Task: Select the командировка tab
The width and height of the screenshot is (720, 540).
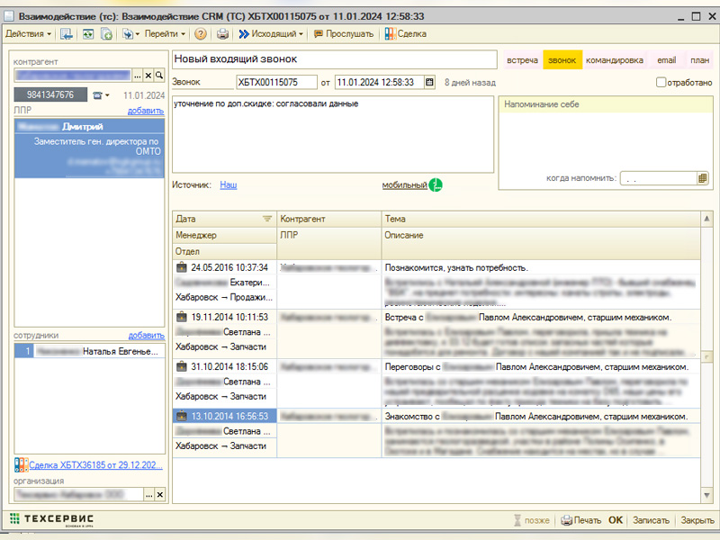Action: (x=615, y=60)
